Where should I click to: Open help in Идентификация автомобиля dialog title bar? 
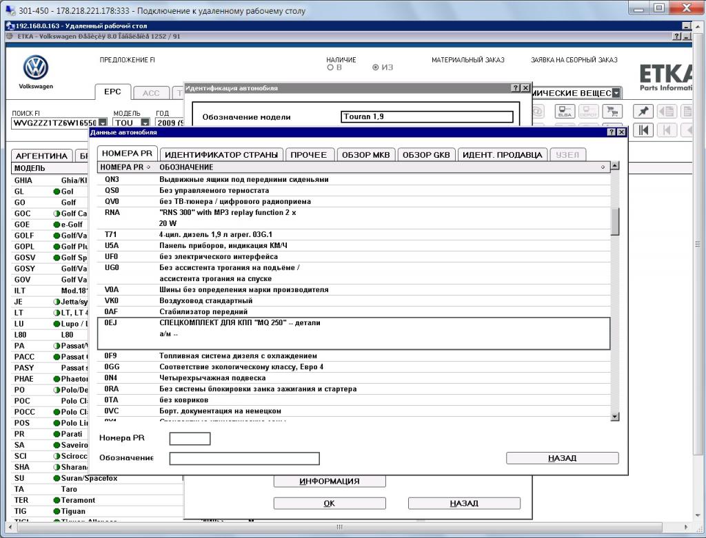pyautogui.click(x=516, y=87)
